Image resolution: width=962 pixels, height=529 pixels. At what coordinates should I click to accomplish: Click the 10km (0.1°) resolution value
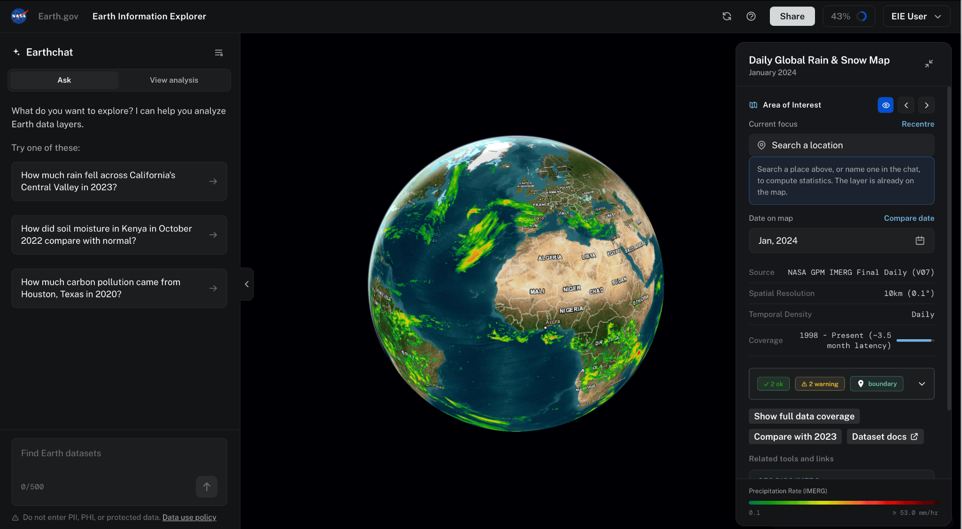(908, 294)
